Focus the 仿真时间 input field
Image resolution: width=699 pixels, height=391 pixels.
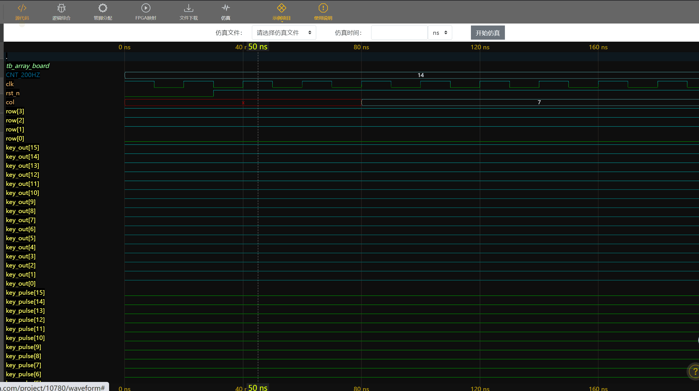click(x=399, y=33)
